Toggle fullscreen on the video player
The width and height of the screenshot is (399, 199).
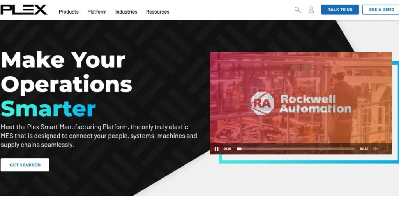pos(385,149)
